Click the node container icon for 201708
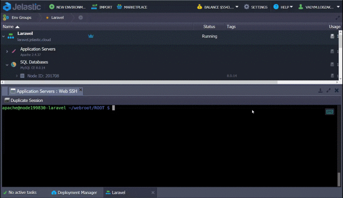Screen dimensions: 343x198 pyautogui.click(x=22, y=76)
